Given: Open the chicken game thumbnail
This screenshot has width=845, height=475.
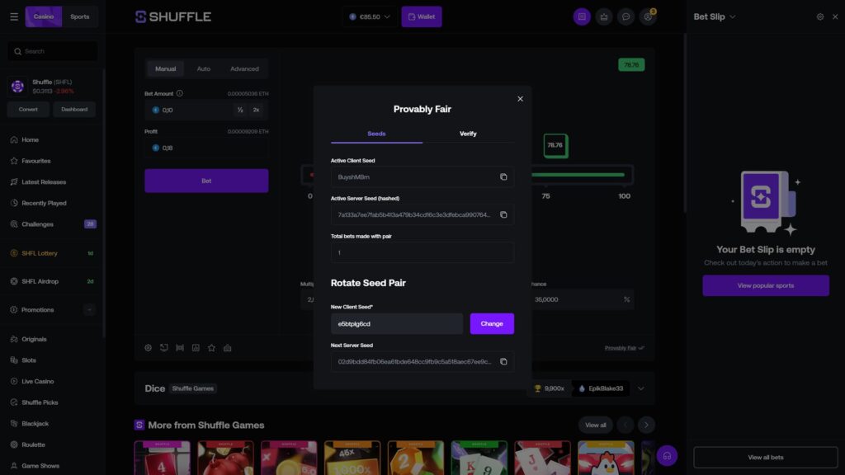Looking at the screenshot, I should click(606, 458).
